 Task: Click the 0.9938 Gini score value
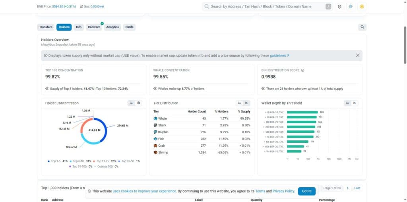268,77
